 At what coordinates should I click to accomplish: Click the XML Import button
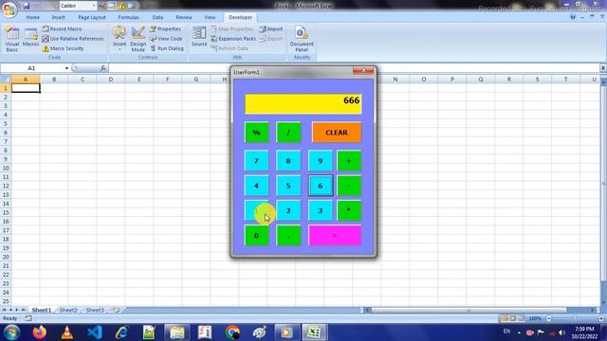click(x=271, y=29)
